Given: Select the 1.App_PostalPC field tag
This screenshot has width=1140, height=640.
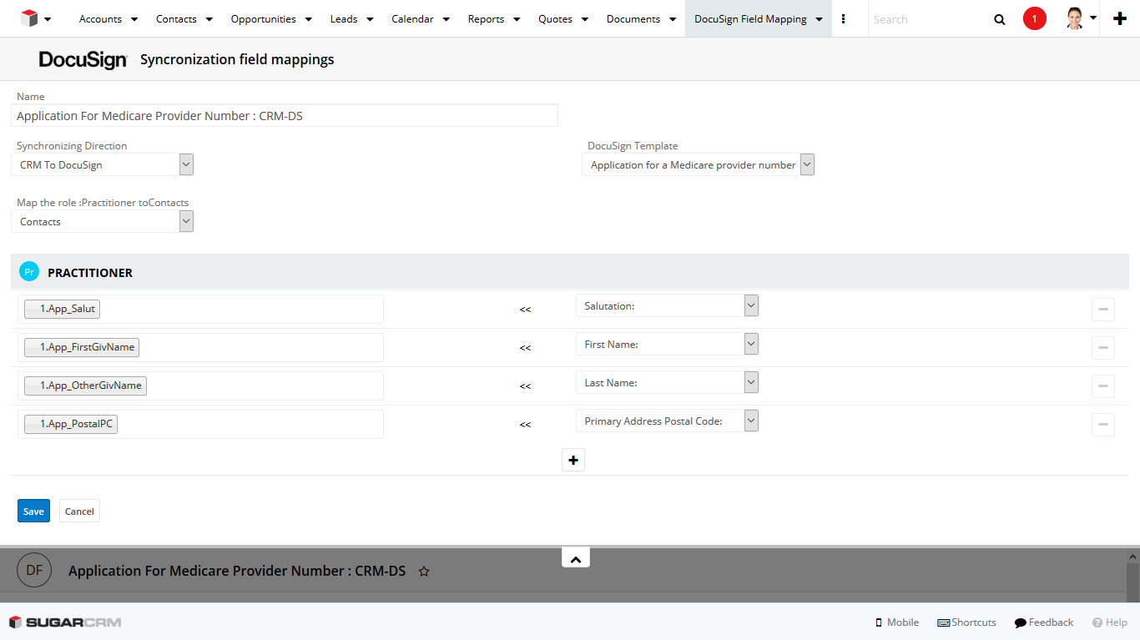Looking at the screenshot, I should pos(71,424).
